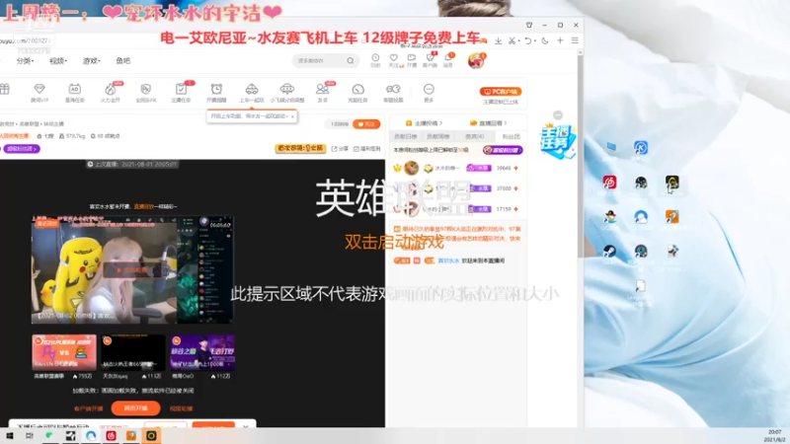Click the browser plus new tab icon

(x=560, y=40)
